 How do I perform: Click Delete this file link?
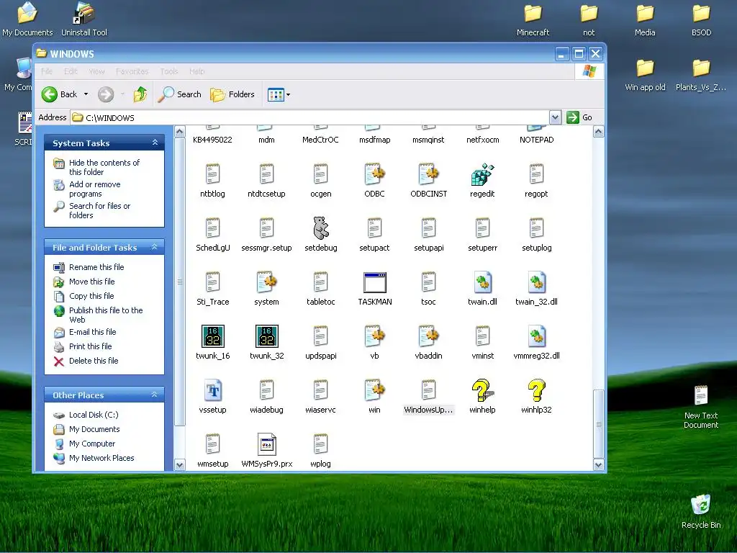[94, 361]
